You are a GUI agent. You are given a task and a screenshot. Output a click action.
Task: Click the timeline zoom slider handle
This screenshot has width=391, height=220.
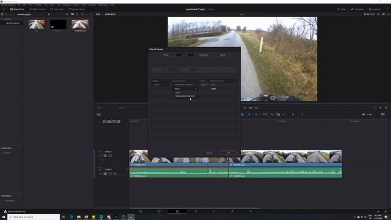pos(293,114)
